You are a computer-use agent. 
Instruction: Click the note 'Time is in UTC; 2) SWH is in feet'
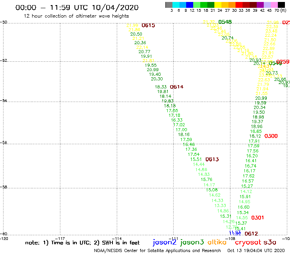(x=95, y=243)
